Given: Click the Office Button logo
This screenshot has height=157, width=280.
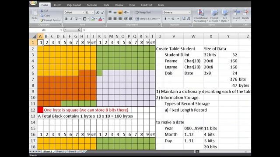Looking at the screenshot, I should click(x=33, y=3).
